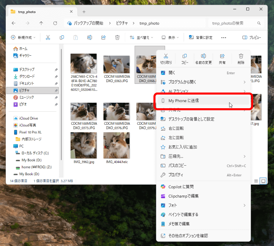The height and width of the screenshot is (246, 274).
Task: Switch to large thumbnails view icon
Action: click(263, 181)
